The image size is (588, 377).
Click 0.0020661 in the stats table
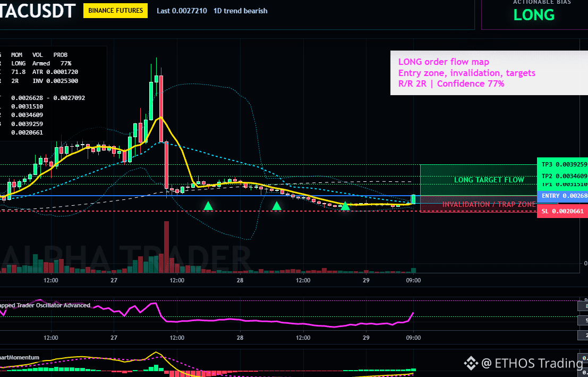pyautogui.click(x=27, y=132)
